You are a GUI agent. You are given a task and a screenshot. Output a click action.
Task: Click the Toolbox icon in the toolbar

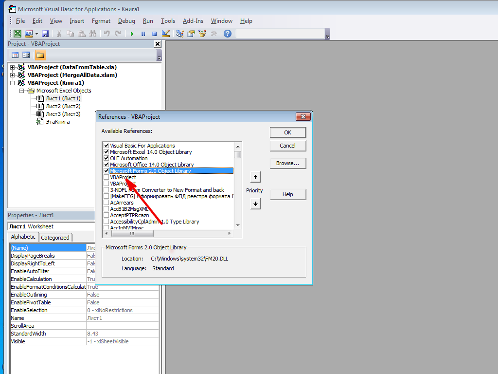pos(214,34)
